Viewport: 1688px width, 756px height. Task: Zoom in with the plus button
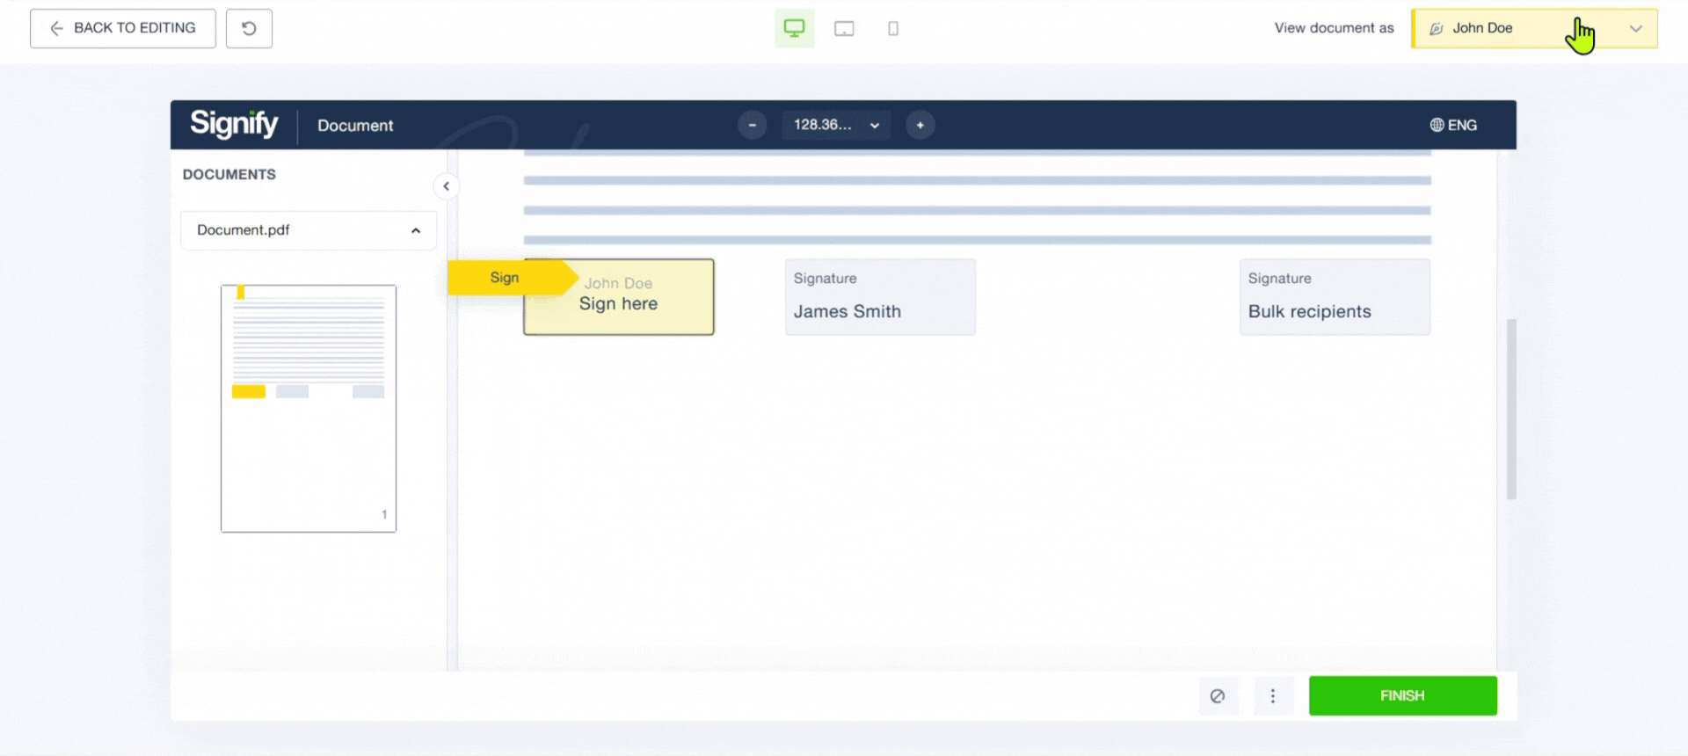tap(920, 125)
